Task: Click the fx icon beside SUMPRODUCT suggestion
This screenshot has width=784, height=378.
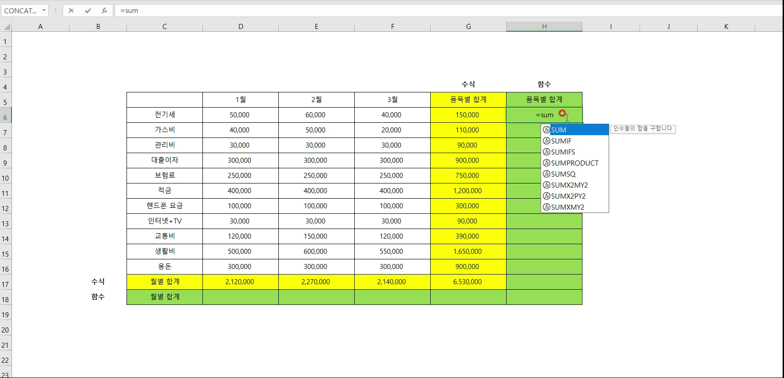Action: [x=546, y=163]
